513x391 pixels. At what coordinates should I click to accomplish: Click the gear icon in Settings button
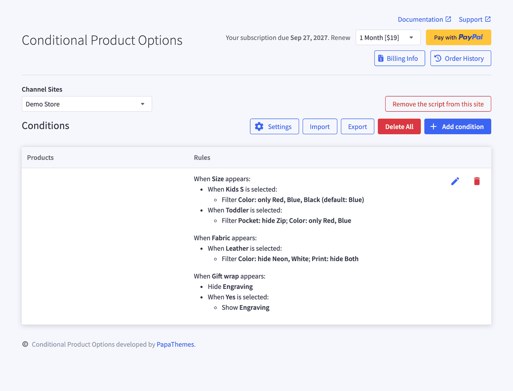(259, 126)
